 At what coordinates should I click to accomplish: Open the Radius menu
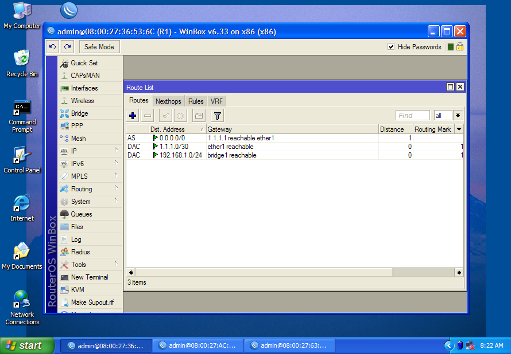coord(90,252)
